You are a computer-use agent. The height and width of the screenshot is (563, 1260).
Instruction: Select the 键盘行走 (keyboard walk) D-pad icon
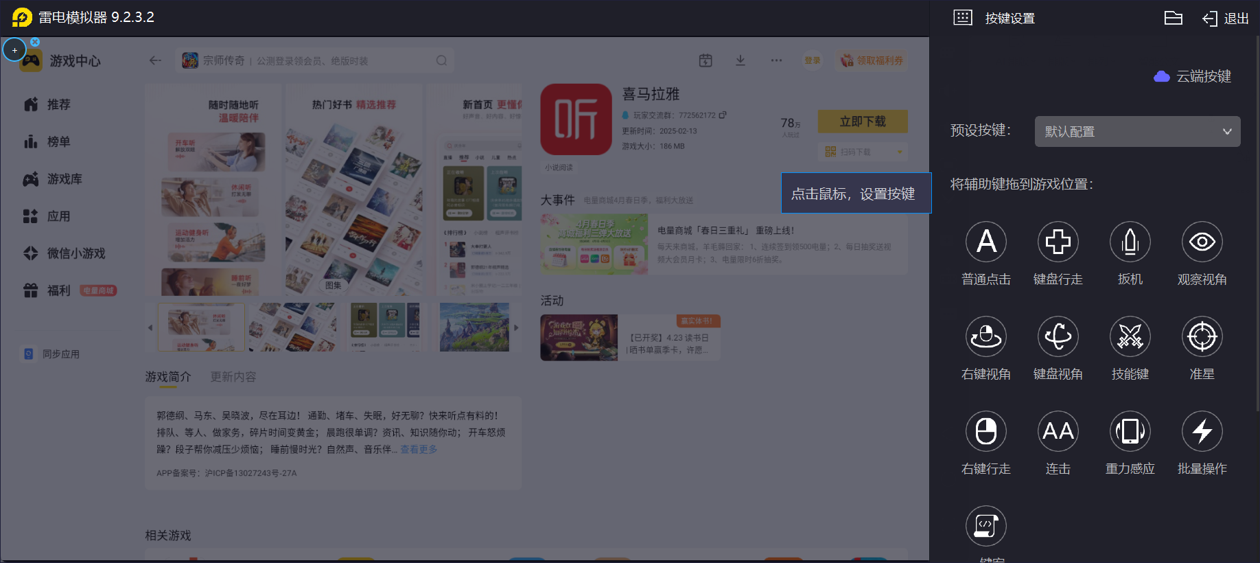coord(1058,242)
